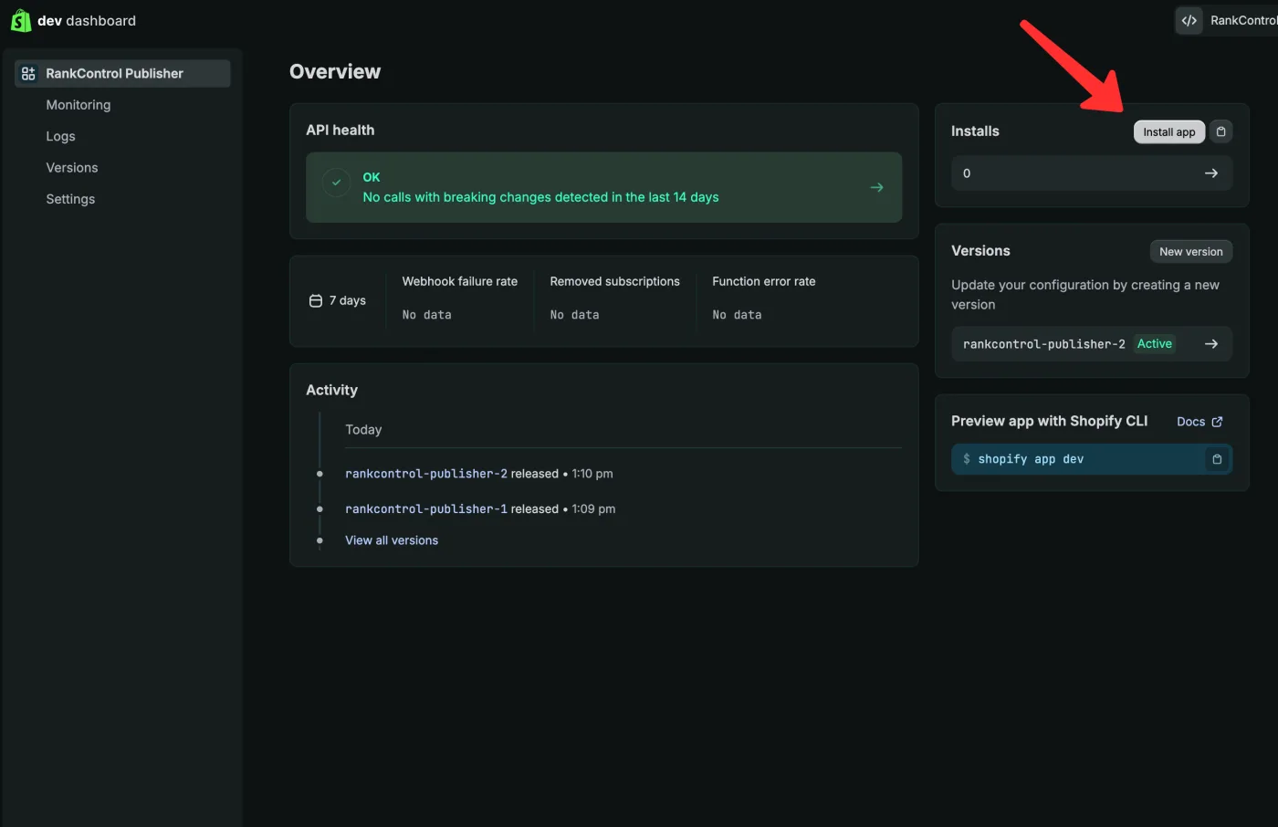The image size is (1278, 827).
Task: Copy the install link via clipboard icon
Action: 1220,131
